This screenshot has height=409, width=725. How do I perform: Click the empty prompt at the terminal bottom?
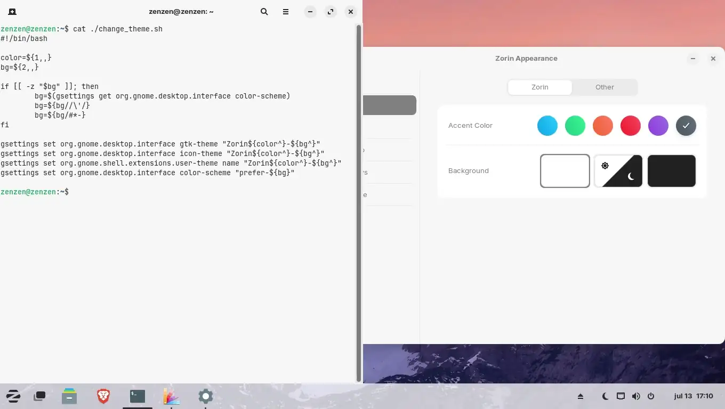tap(35, 192)
